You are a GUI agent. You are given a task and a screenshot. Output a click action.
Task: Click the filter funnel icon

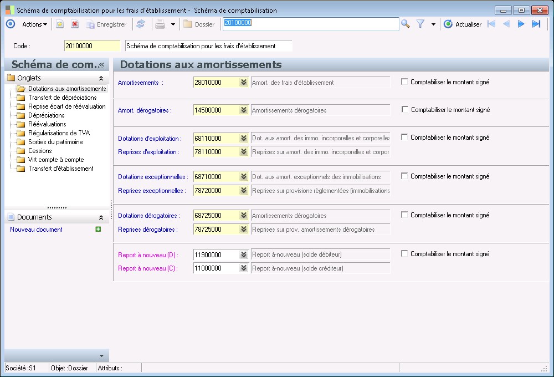[420, 24]
